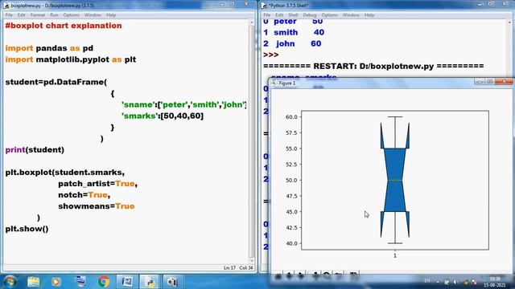This screenshot has width=515, height=289.
Task: Click the 'notch=True,' line
Action: pos(84,195)
